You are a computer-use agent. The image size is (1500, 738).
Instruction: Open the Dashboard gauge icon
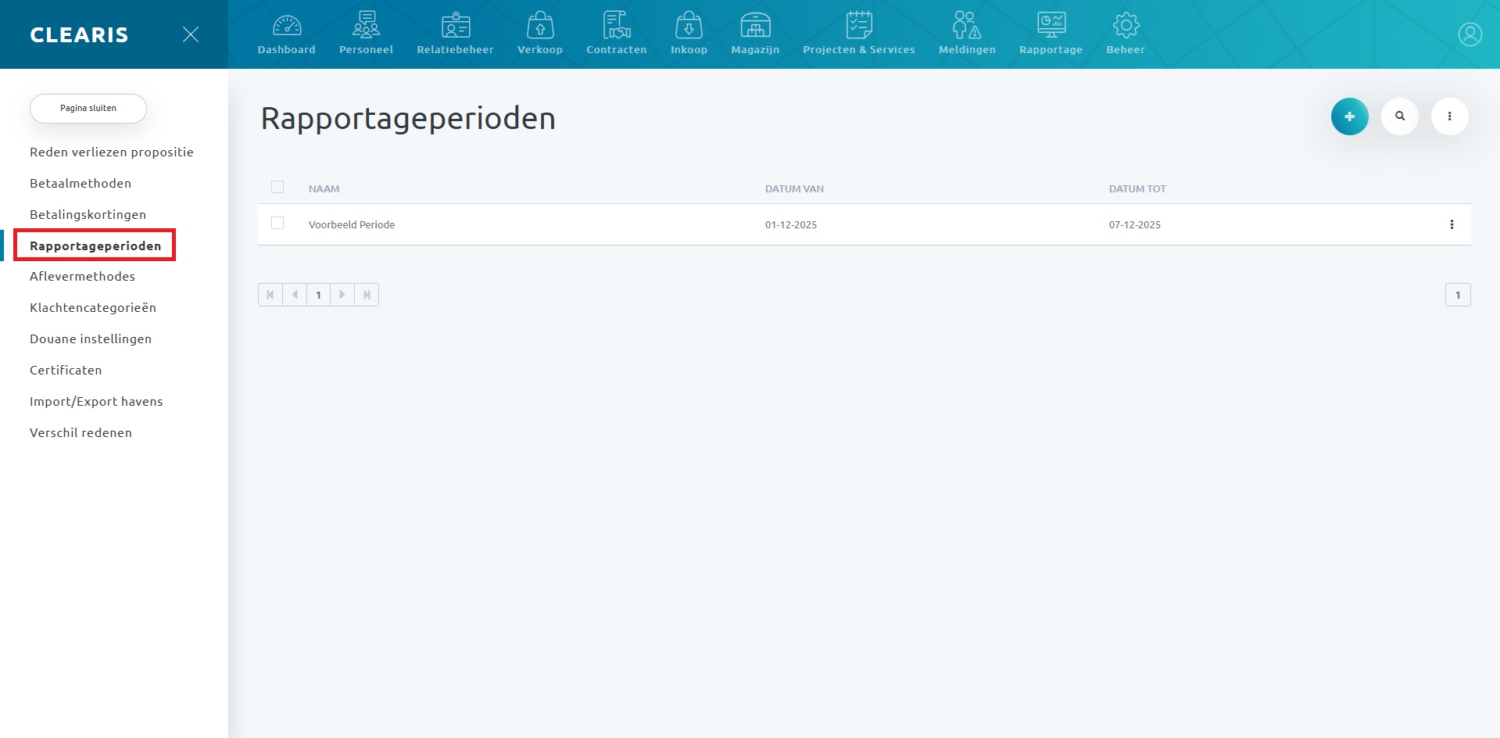[x=287, y=27]
